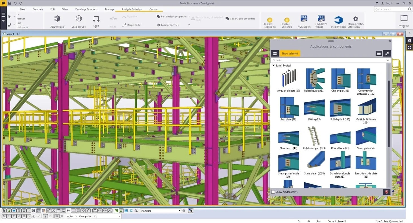Enable the Show hidden items checkbox
This screenshot has height=223, width=413.
point(273,192)
